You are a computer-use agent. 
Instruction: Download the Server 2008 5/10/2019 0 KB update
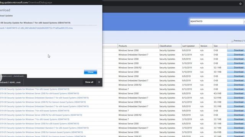coord(236,63)
